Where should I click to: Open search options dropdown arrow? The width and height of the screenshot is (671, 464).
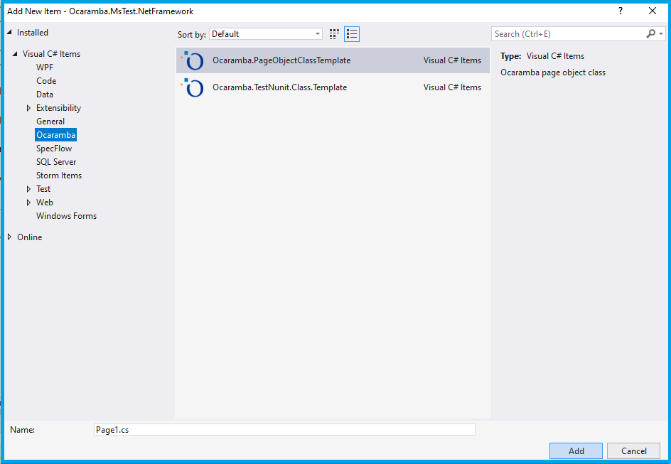[x=661, y=34]
